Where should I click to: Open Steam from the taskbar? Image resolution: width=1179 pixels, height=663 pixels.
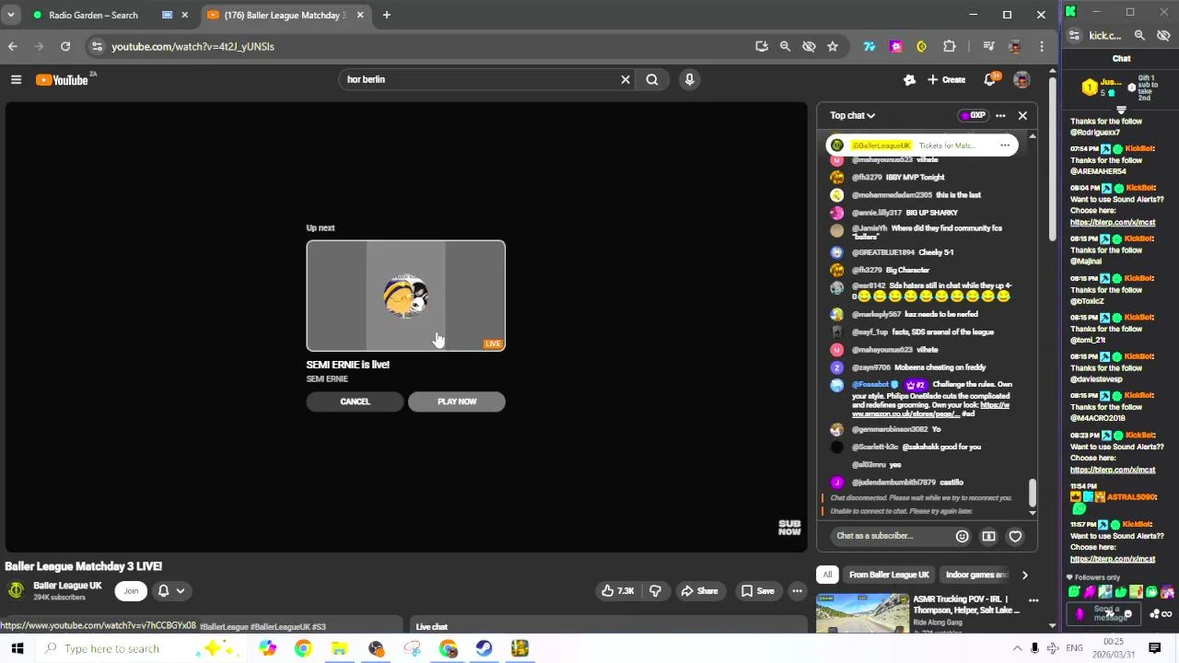coord(484,648)
